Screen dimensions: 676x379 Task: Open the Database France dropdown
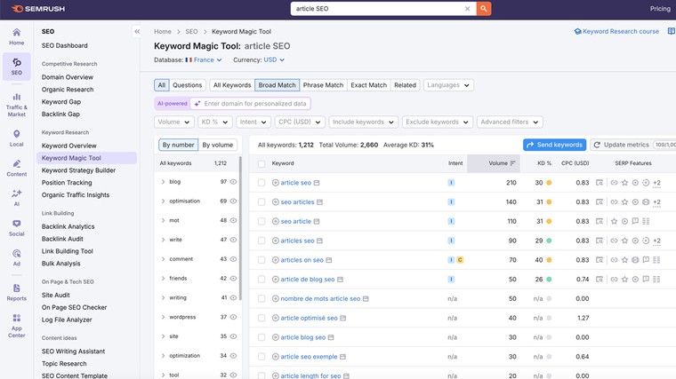coord(204,60)
